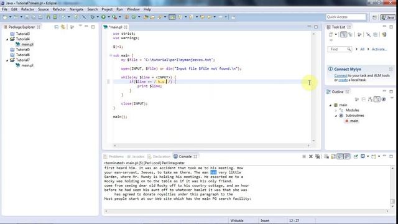Click Sort icon in Outline panel
398x224 pixels.
371,99
